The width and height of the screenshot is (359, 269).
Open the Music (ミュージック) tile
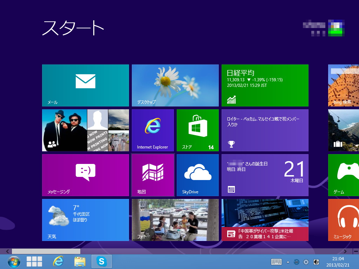[344, 220]
